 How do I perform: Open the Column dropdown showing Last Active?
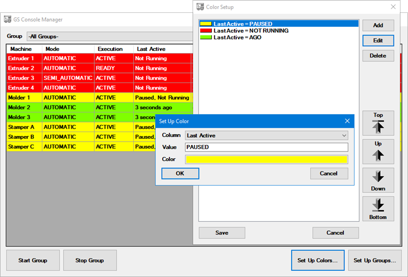click(266, 135)
